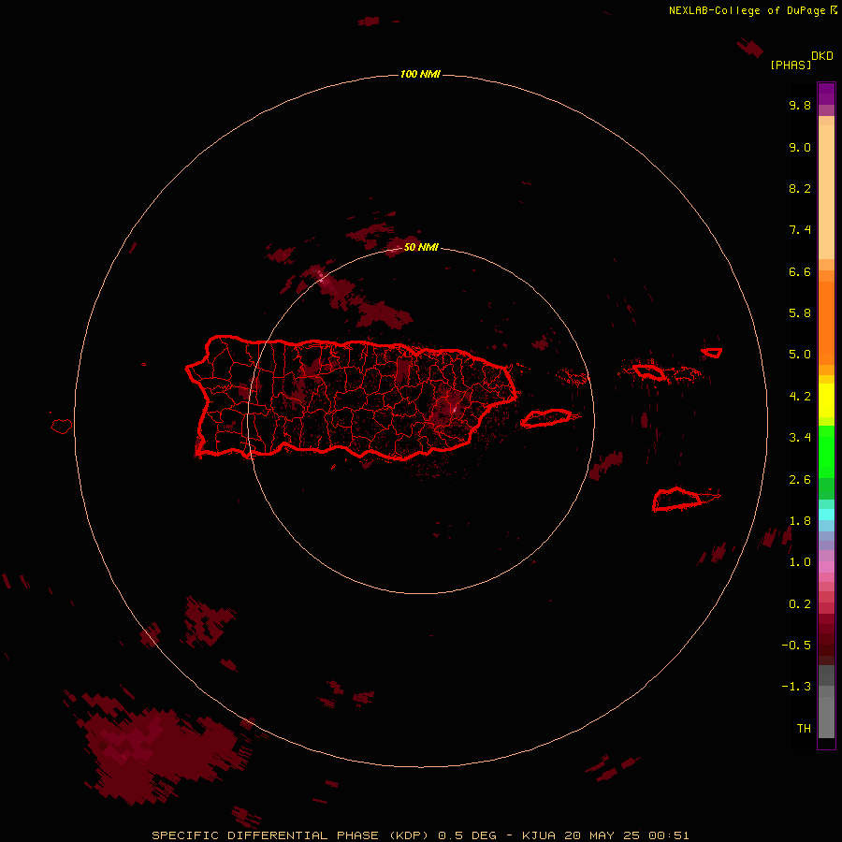Click the bright KDP core in eastern Puerto Rico
The image size is (842, 842).
[x=454, y=410]
